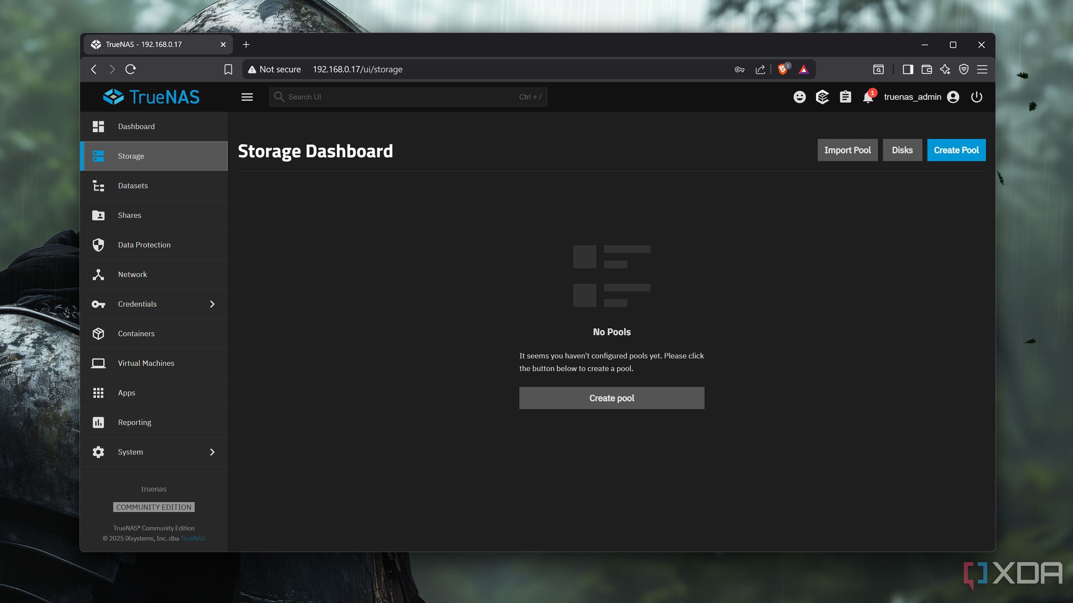Reload the browser page
The image size is (1073, 603).
click(130, 69)
